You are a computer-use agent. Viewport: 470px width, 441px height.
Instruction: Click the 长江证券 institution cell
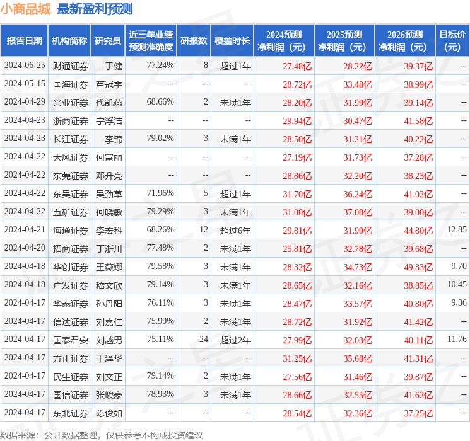click(x=71, y=139)
